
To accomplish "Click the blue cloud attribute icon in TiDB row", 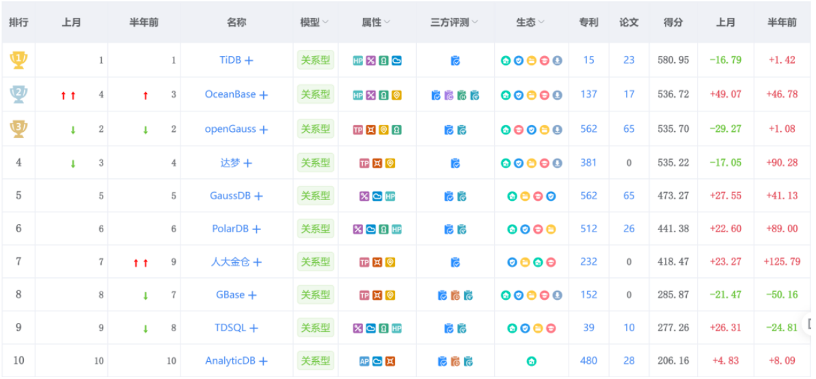I will (396, 60).
